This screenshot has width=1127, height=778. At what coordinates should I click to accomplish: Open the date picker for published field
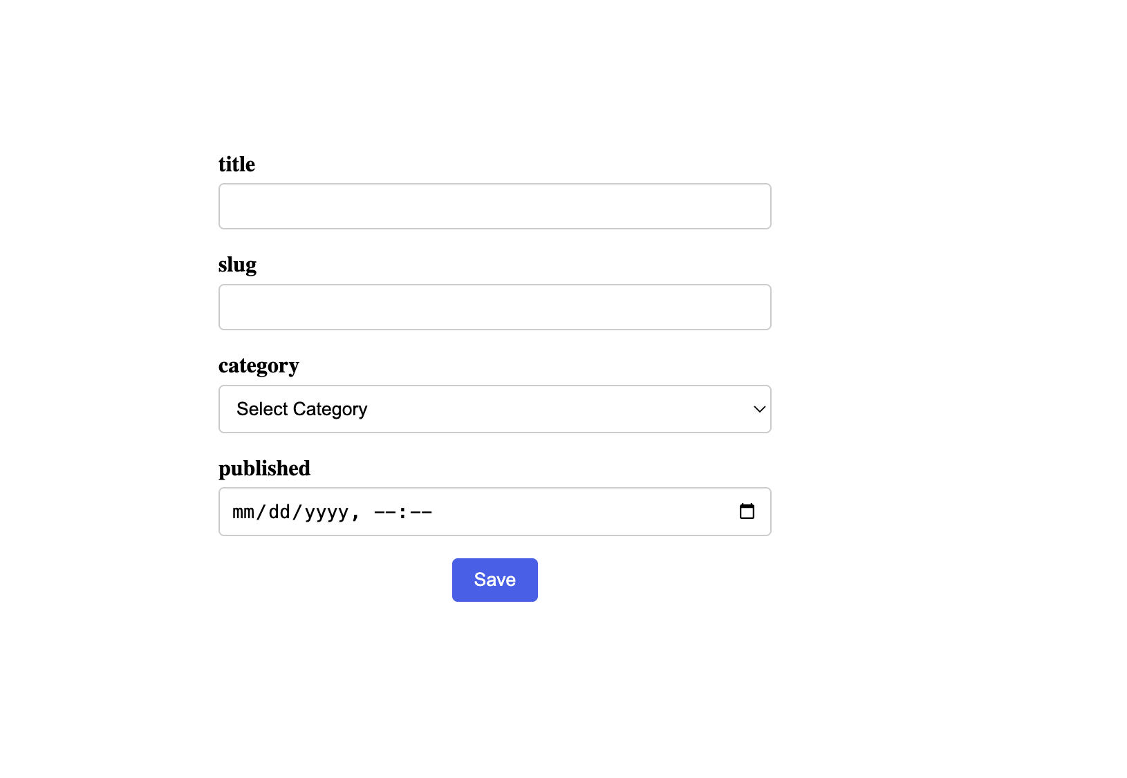(x=747, y=511)
